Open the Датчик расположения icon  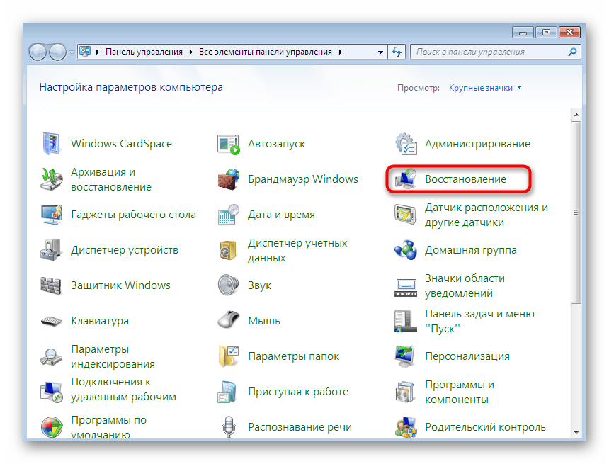(x=406, y=215)
